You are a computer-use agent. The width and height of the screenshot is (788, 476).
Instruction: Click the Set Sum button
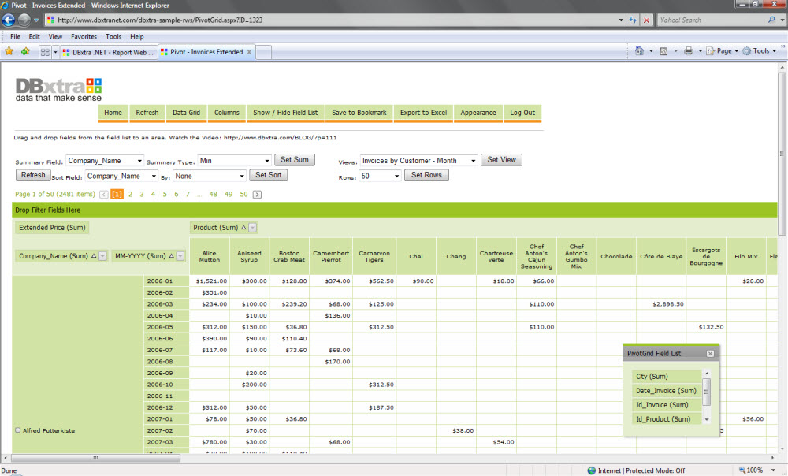tap(295, 160)
